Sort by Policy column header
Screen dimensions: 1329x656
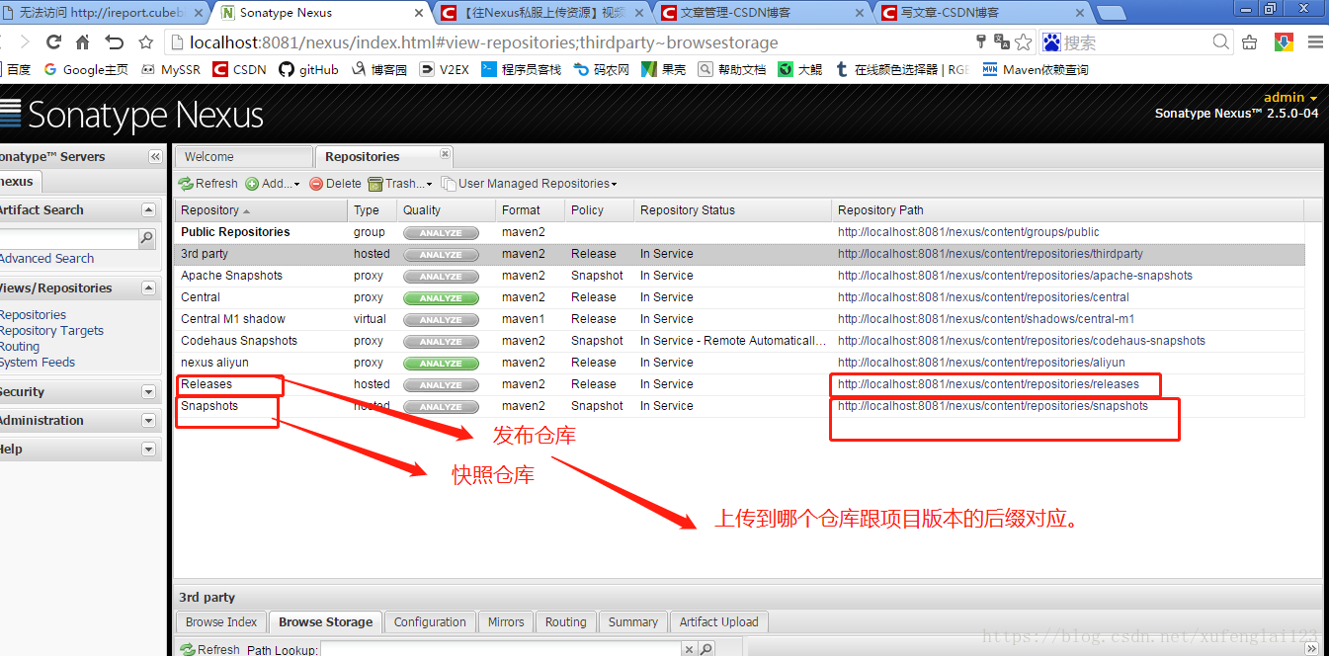click(x=599, y=210)
